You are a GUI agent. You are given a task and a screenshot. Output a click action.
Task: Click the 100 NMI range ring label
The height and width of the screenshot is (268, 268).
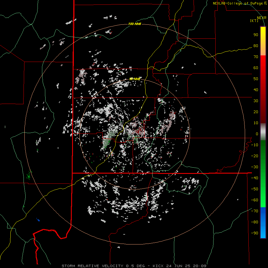pos(135,24)
